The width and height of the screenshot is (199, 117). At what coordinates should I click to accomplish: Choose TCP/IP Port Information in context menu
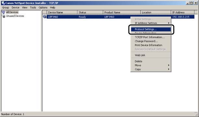pos(151,37)
